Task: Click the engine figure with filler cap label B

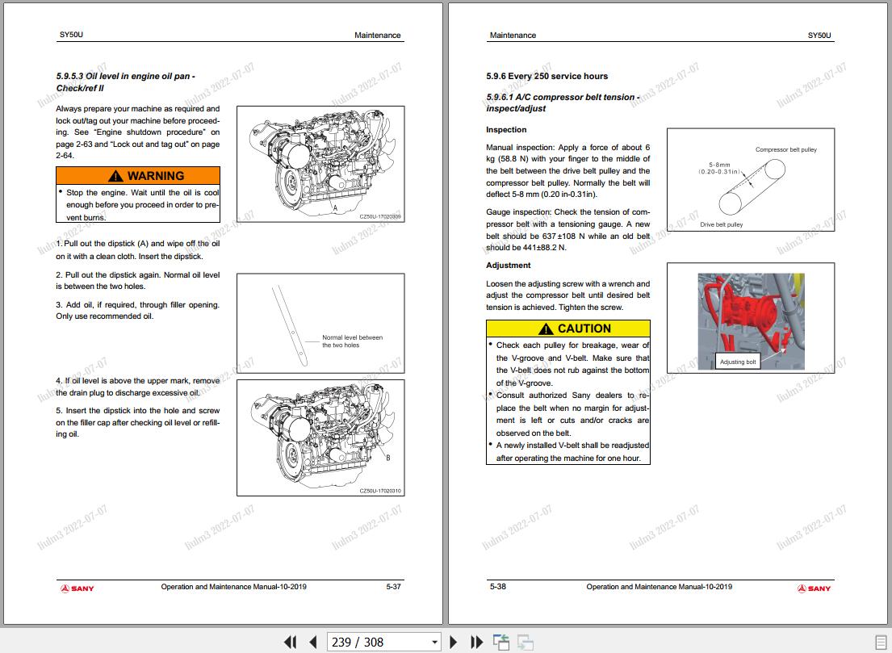Action: coord(320,438)
